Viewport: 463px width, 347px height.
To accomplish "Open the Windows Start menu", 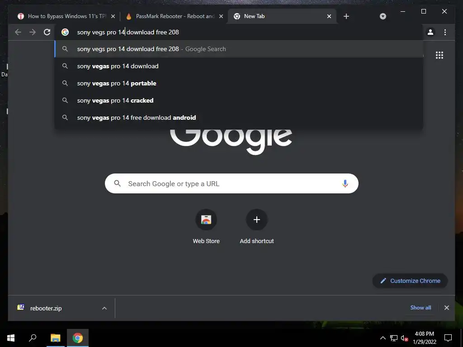I will coord(11,338).
